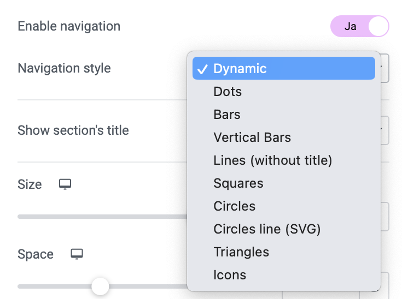Click the desktop device icon beside Size
The width and height of the screenshot is (408, 299).
point(65,184)
